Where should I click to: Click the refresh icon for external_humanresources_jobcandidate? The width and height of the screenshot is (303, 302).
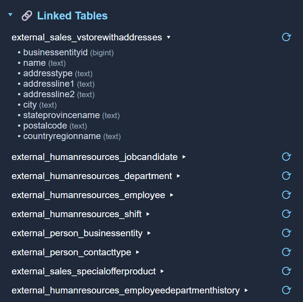click(x=286, y=157)
